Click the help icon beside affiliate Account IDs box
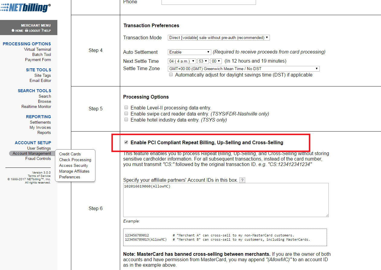The width and height of the screenshot is (381, 270). (242, 180)
